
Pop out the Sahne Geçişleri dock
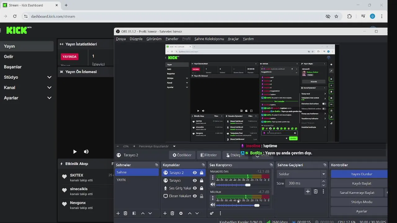[x=325, y=165]
